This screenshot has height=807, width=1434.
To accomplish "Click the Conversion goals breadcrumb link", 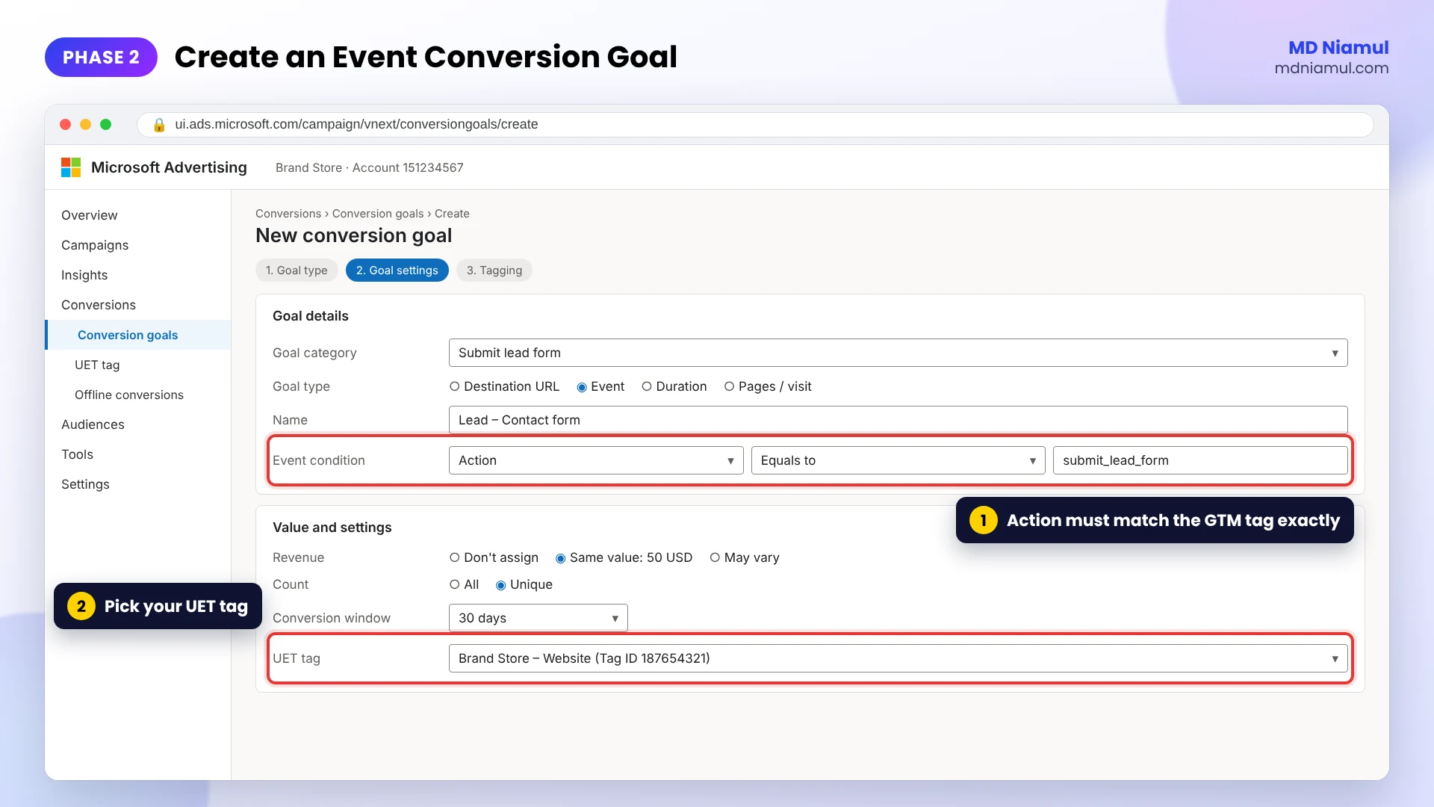I will pos(378,214).
